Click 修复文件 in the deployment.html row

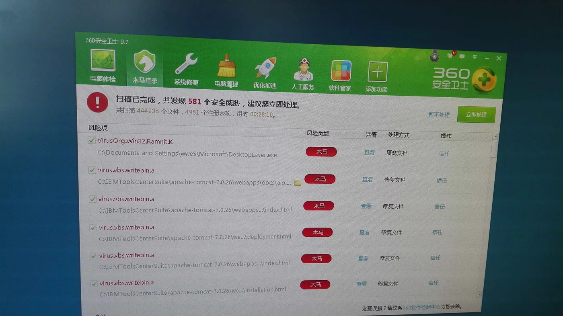[x=391, y=232]
